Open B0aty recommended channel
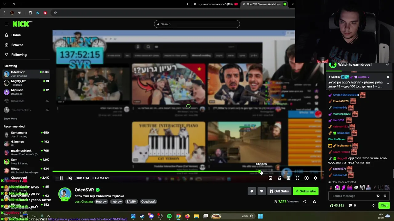 click(x=26, y=170)
